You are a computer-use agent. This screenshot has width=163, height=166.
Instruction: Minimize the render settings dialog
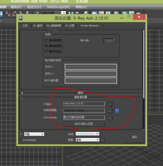coord(122,18)
